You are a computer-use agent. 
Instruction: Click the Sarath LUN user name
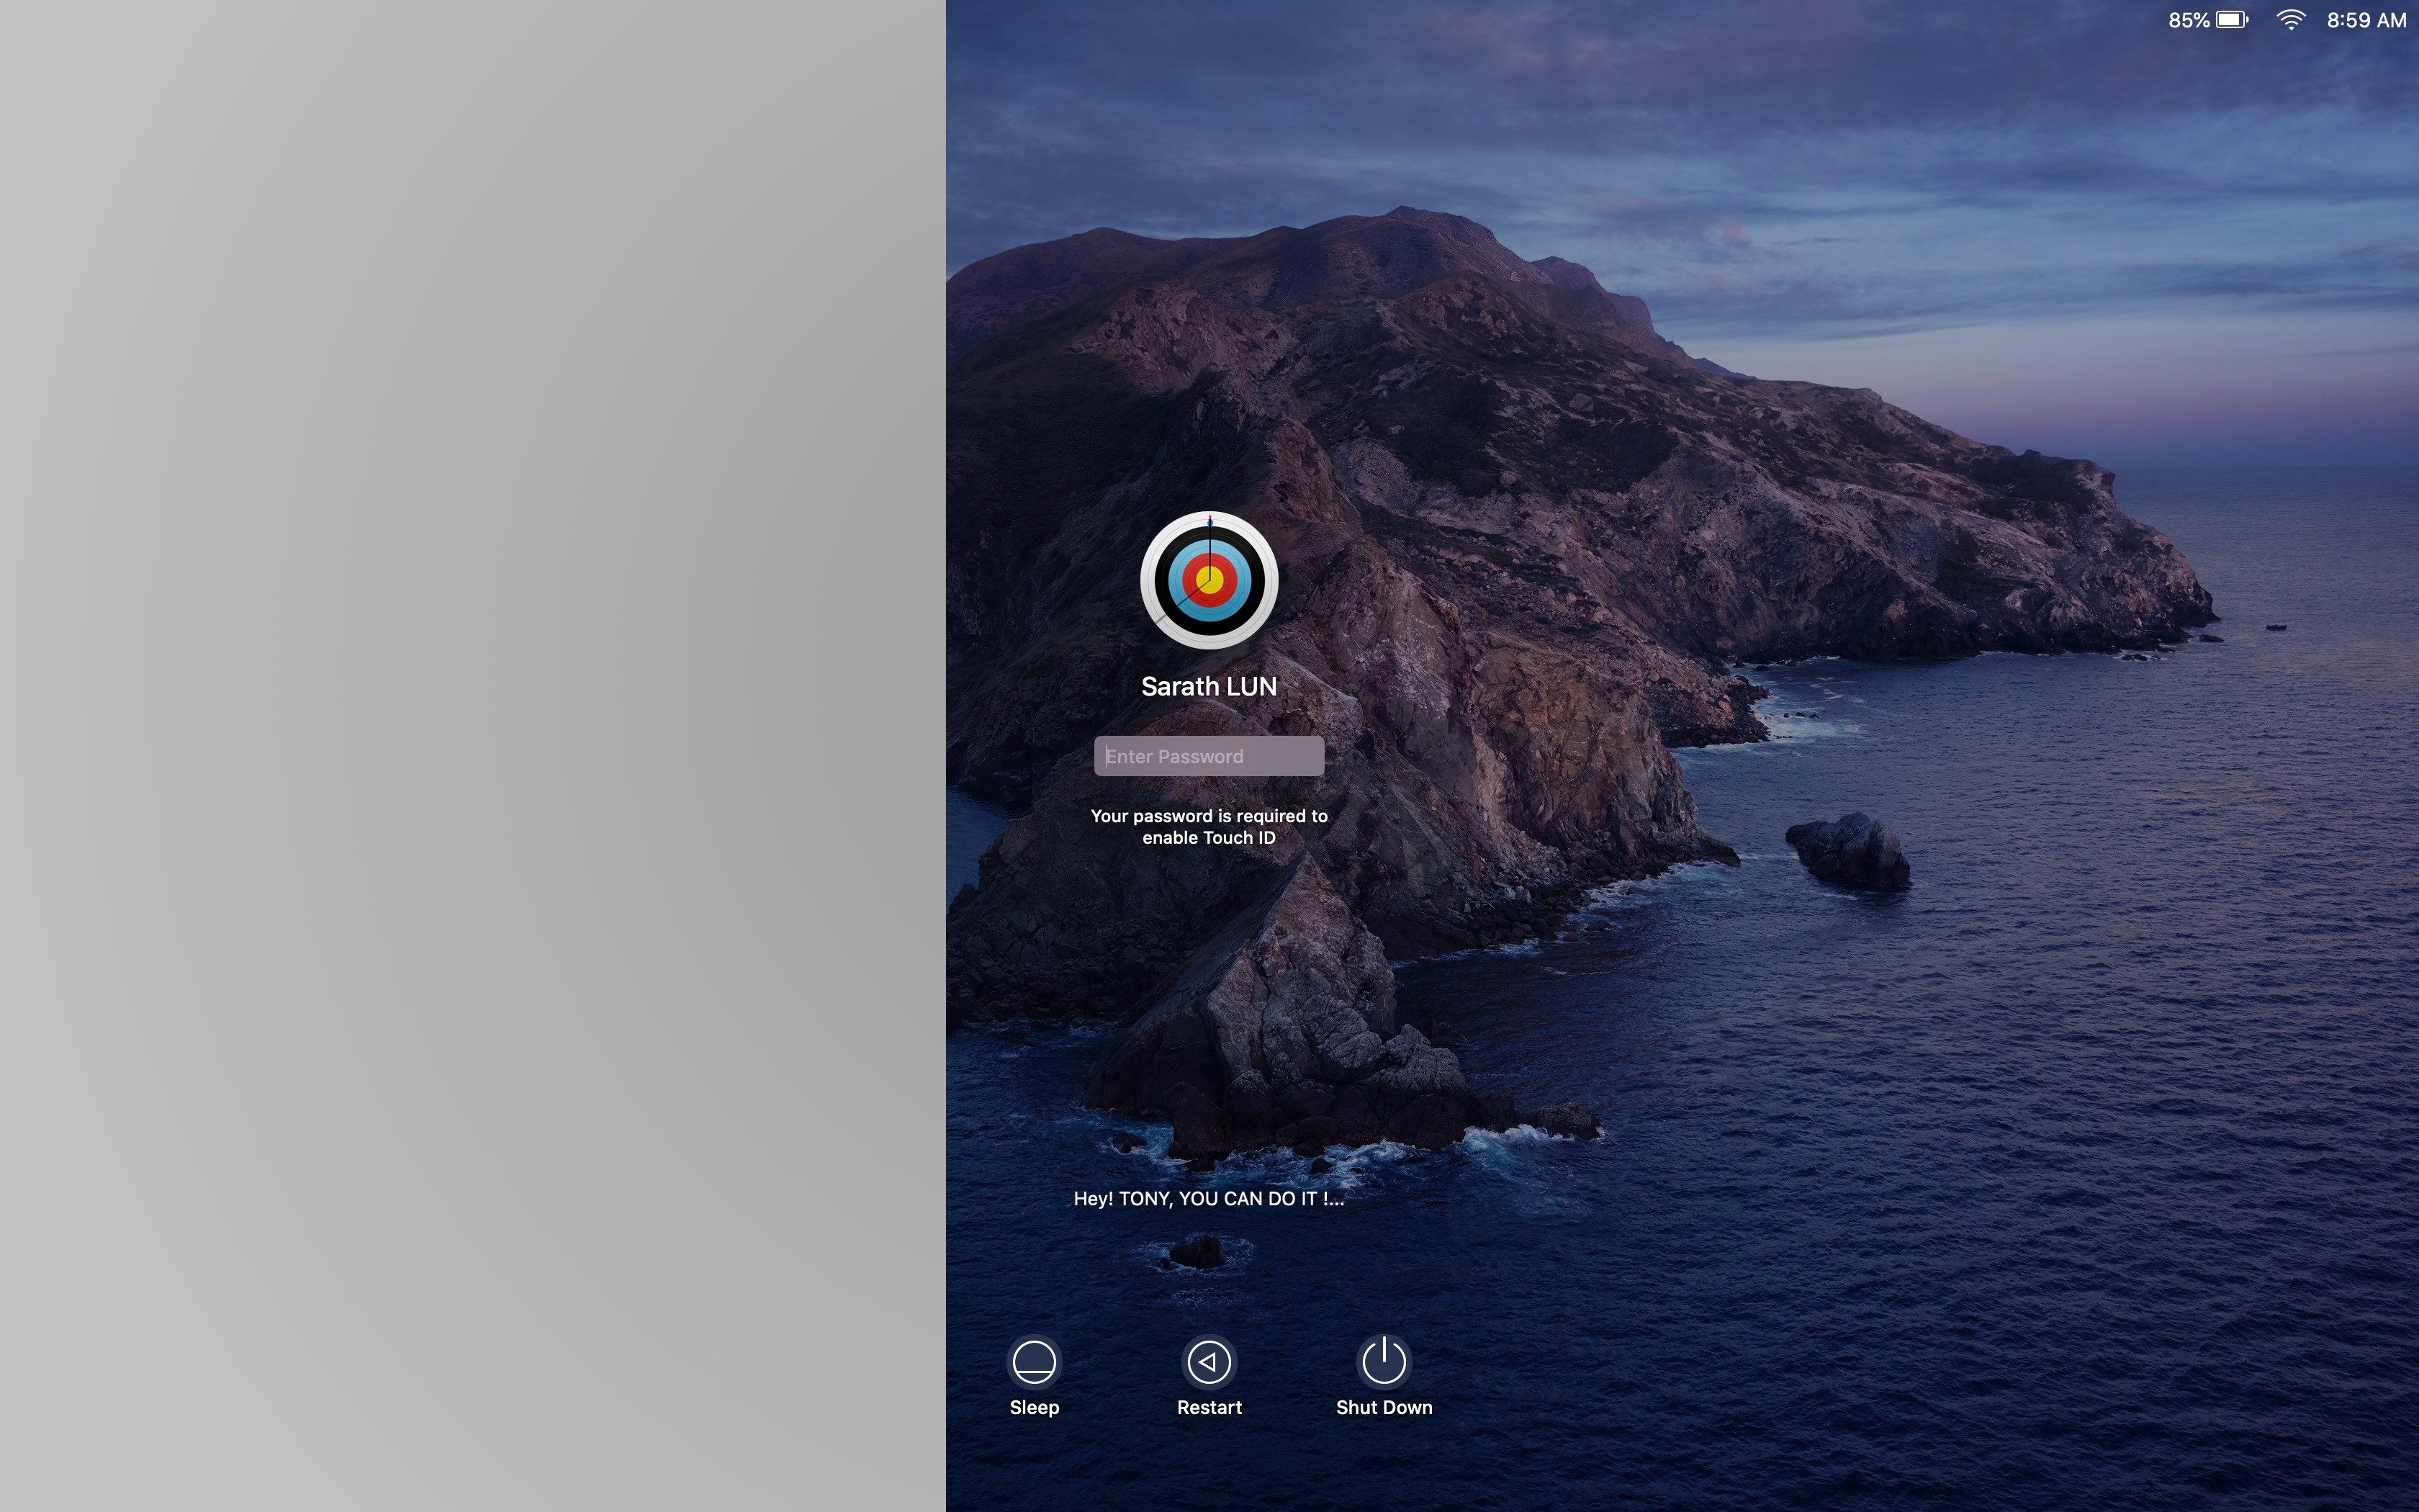[1209, 686]
